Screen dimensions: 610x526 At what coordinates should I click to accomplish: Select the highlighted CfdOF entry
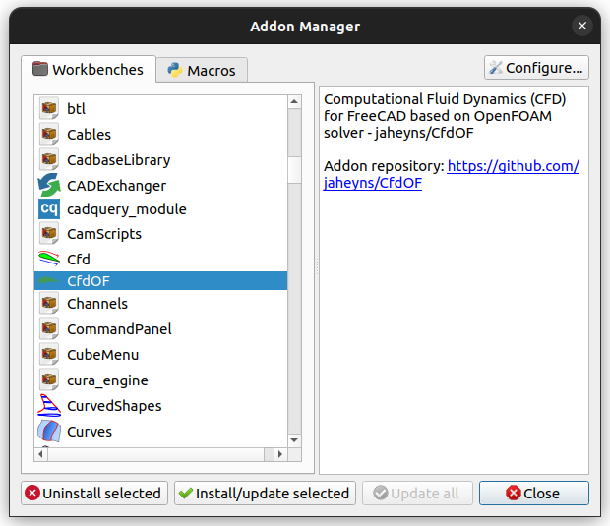[x=160, y=280]
